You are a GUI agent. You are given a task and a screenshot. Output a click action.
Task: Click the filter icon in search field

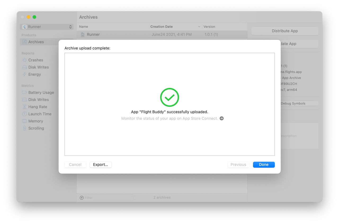tap(82, 198)
